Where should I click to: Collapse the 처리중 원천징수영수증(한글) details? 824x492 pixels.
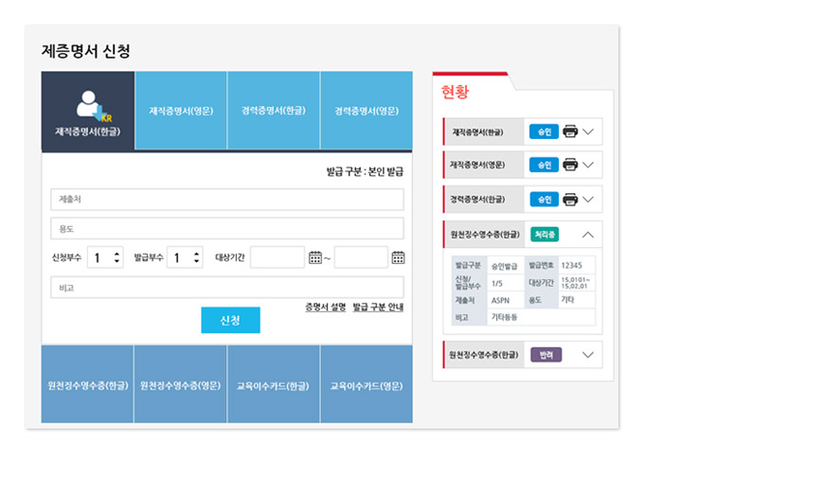[588, 234]
